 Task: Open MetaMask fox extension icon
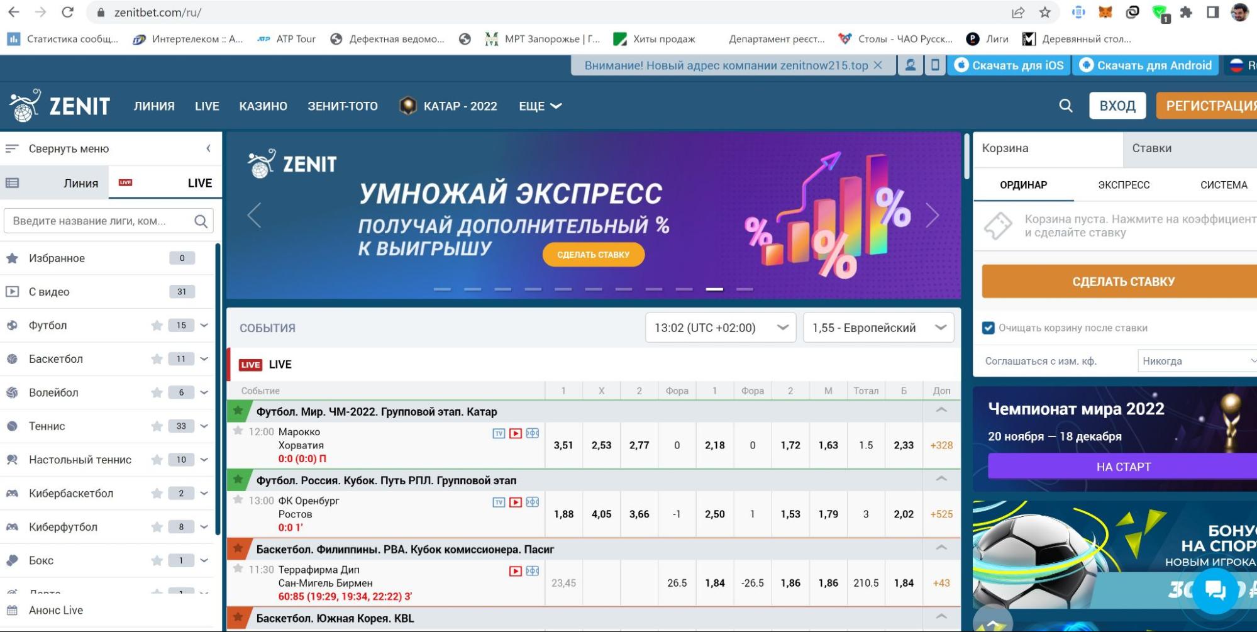[1105, 12]
